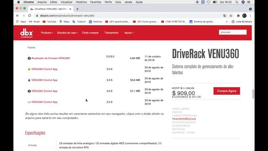Download the 33,6 MB VENU360 Control App
Screen dimensions: 268x151
coord(44,80)
